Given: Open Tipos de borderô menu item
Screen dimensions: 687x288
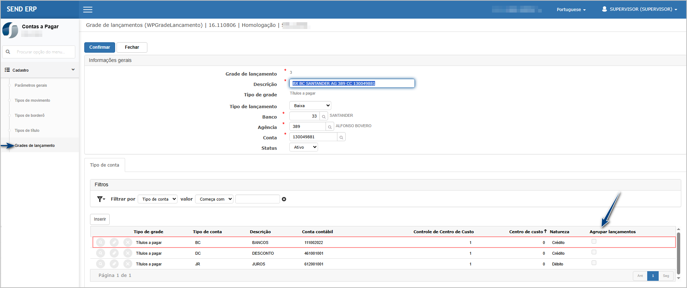Looking at the screenshot, I should [29, 115].
